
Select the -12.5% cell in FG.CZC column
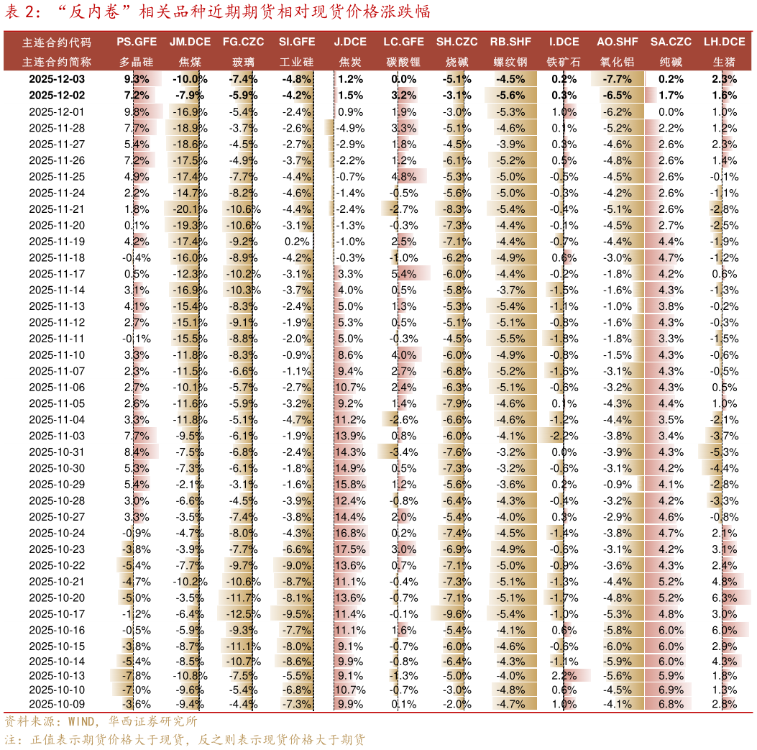click(x=244, y=613)
